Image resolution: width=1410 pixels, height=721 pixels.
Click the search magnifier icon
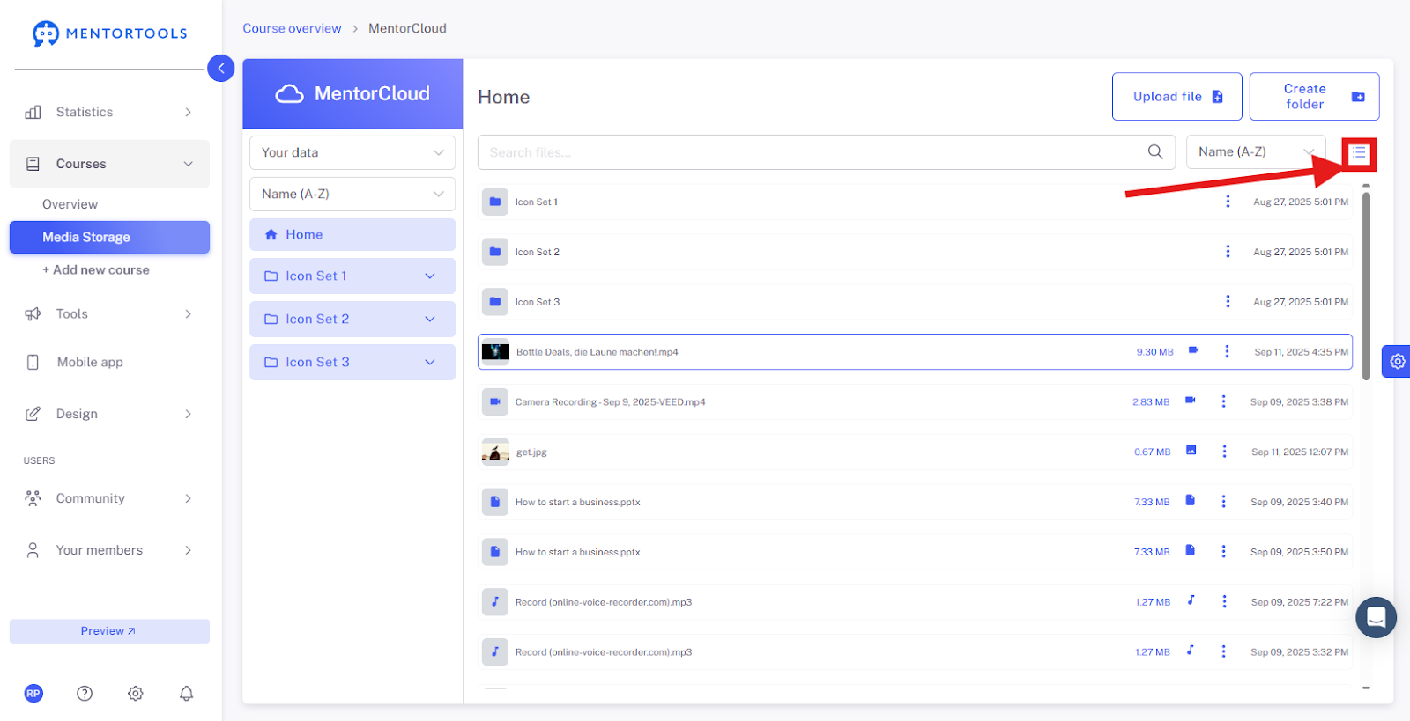click(x=1155, y=152)
